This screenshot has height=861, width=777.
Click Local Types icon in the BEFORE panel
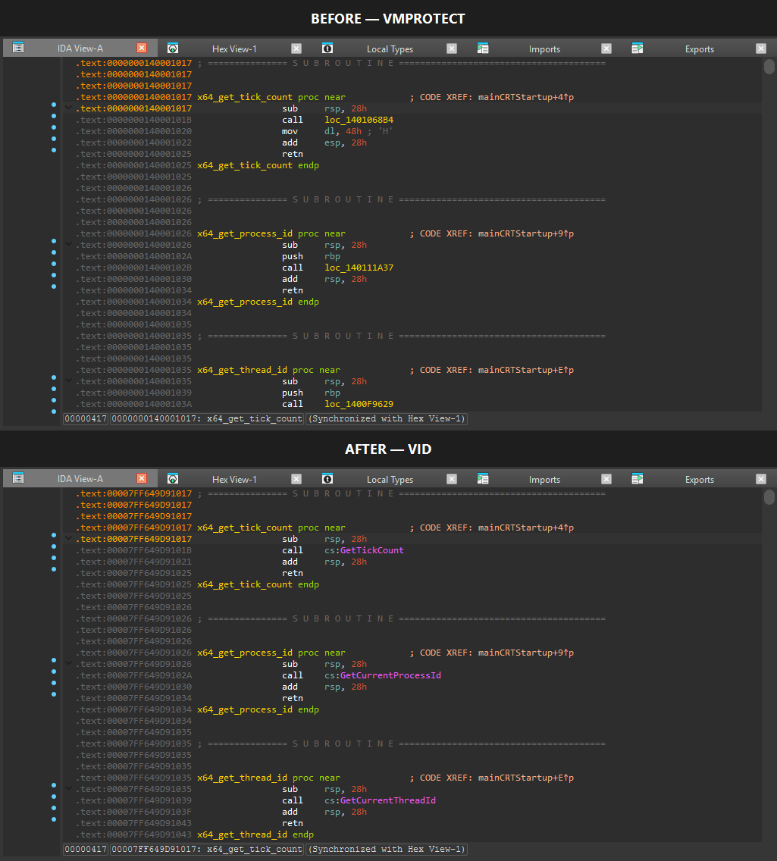327,49
